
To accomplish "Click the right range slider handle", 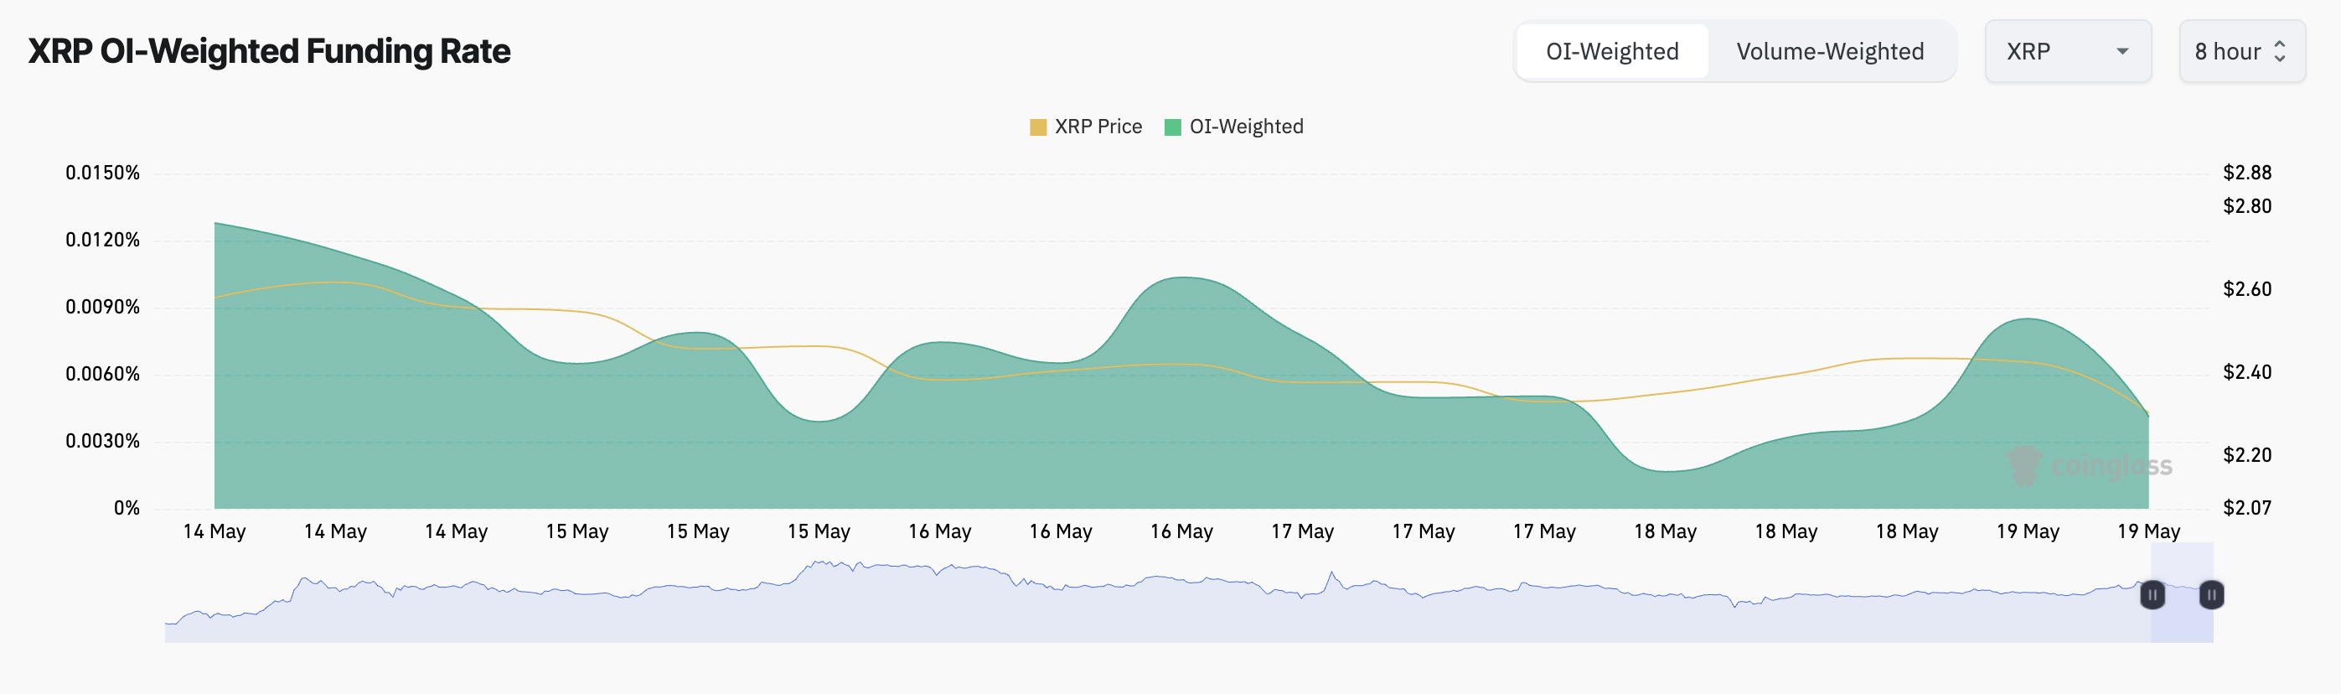I will 2211,595.
